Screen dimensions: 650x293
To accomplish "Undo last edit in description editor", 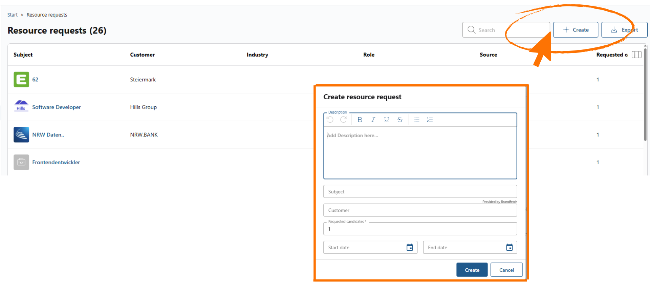I will click(x=330, y=120).
